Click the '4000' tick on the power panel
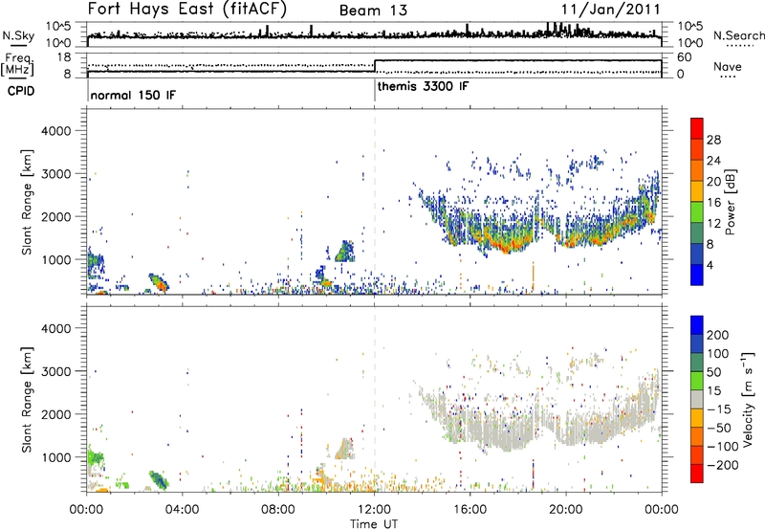This screenshot has height=530, width=765. click(x=55, y=131)
